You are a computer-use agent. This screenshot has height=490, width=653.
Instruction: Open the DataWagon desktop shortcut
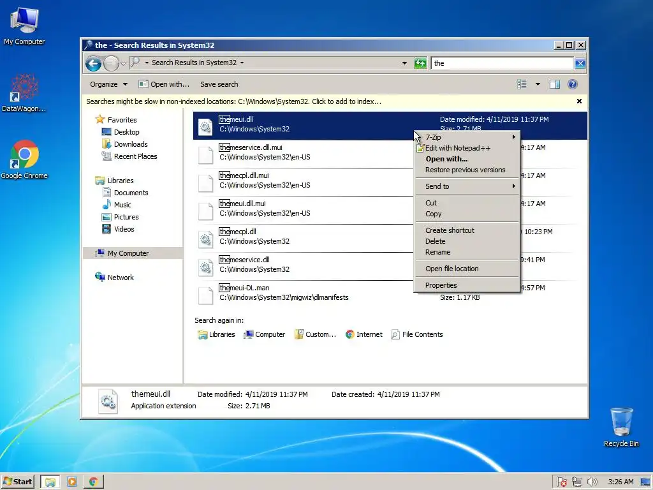(x=24, y=93)
